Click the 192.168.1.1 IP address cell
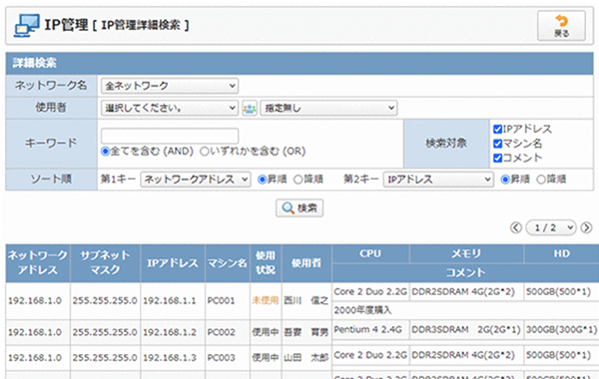Viewport: 599px width, 379px height. [173, 301]
